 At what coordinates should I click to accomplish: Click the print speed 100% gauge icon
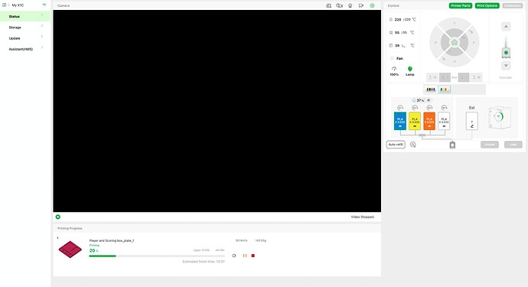(x=394, y=69)
